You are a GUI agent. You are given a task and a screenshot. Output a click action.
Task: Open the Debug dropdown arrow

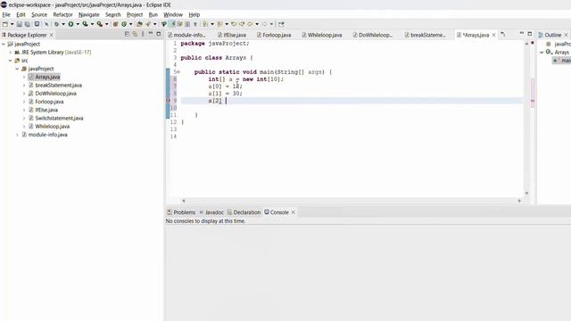point(63,24)
